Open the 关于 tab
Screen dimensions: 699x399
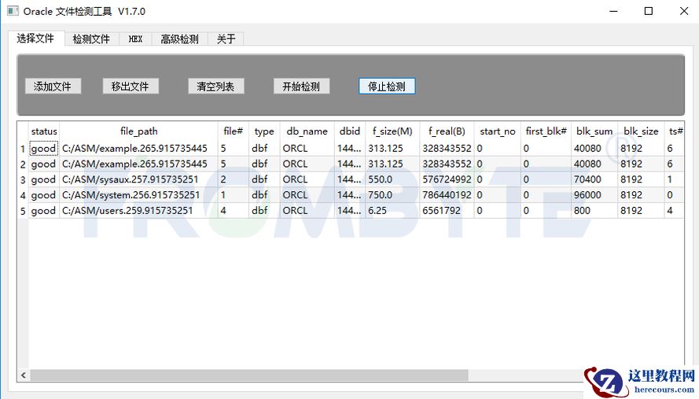click(226, 39)
